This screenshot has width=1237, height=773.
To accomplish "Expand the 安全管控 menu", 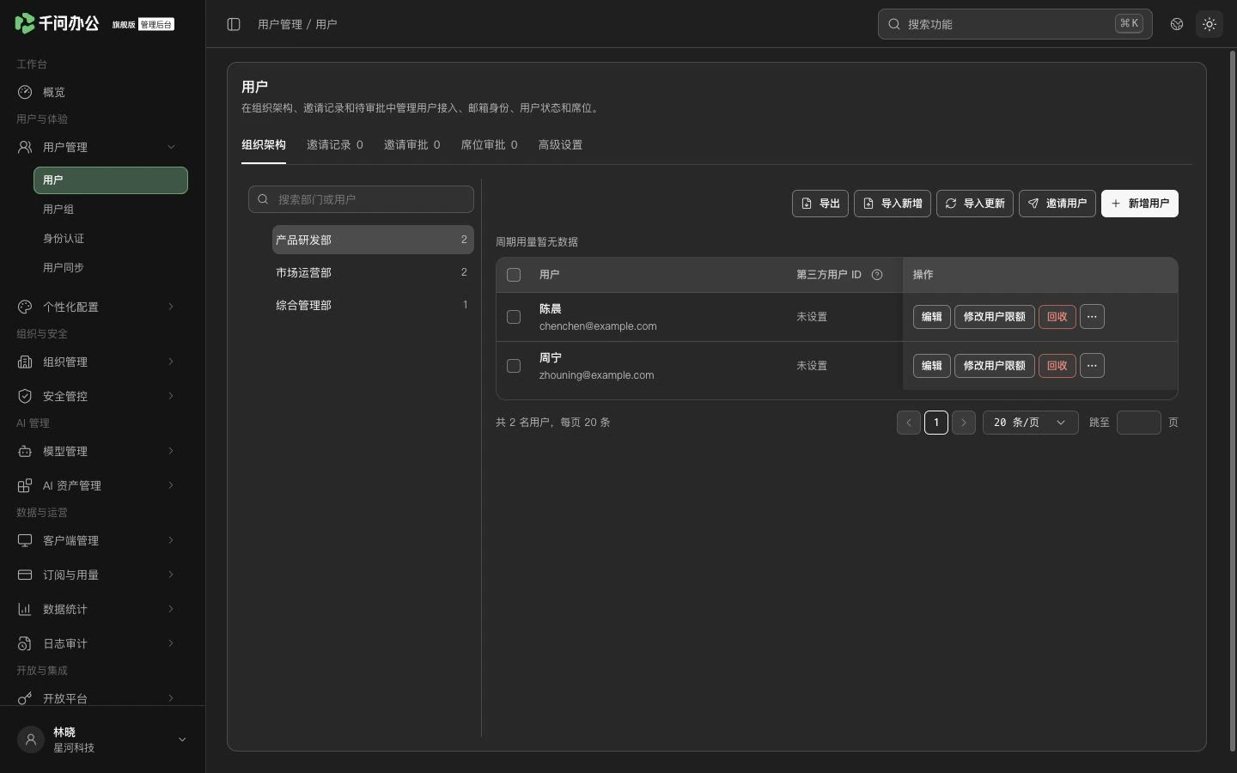I will 103,396.
